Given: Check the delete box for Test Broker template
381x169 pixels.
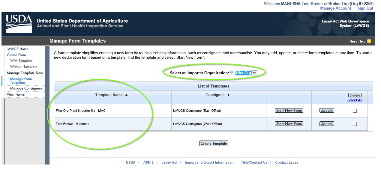Looking at the screenshot, I should click(355, 124).
